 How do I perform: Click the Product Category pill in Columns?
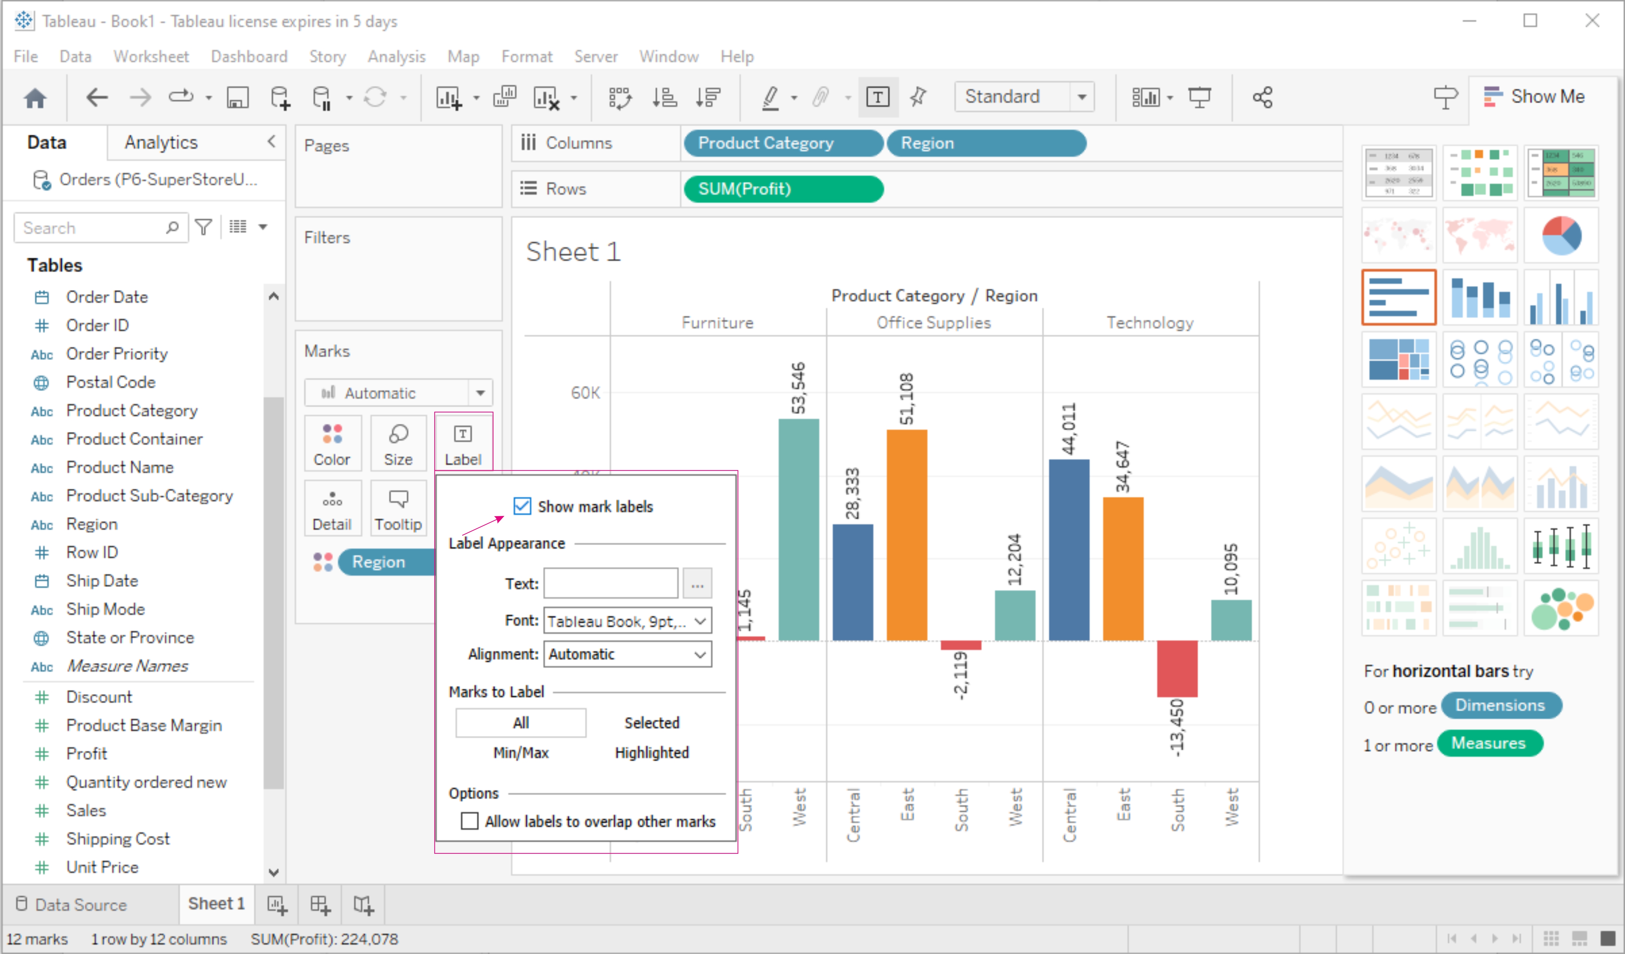783,142
